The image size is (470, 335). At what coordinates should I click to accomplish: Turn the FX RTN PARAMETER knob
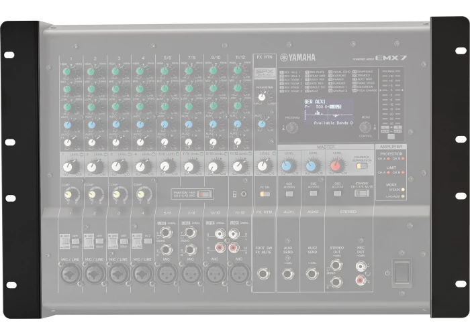[x=262, y=97]
